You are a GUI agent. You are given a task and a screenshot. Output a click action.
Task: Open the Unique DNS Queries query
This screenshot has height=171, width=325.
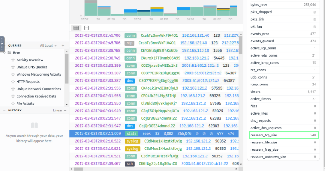click(x=32, y=67)
